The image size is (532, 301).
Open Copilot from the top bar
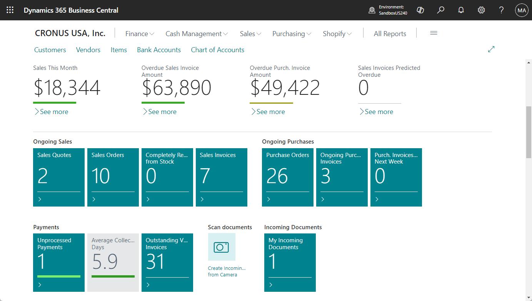[x=420, y=10]
